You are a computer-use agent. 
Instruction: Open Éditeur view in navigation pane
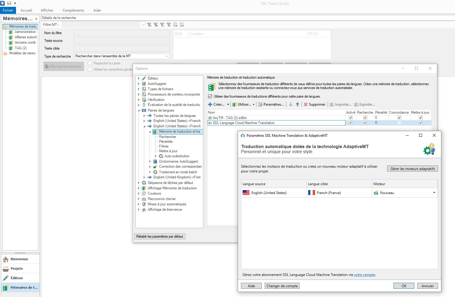click(x=20, y=278)
